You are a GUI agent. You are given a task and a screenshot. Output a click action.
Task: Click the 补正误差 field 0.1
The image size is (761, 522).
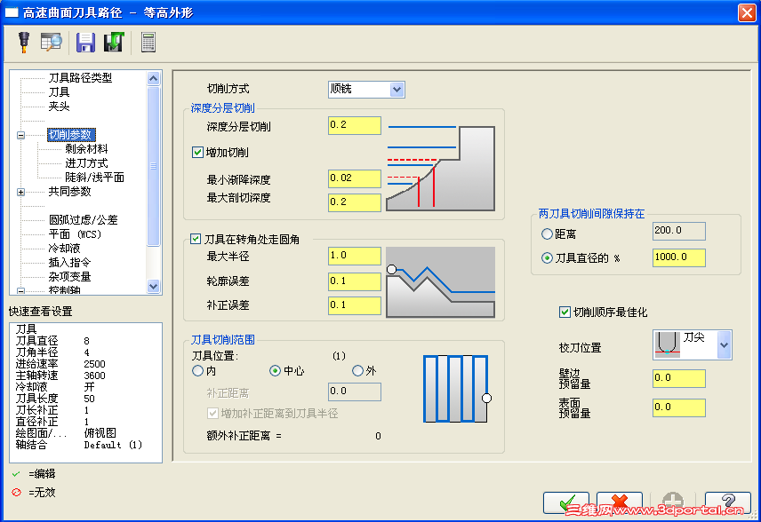pos(355,305)
